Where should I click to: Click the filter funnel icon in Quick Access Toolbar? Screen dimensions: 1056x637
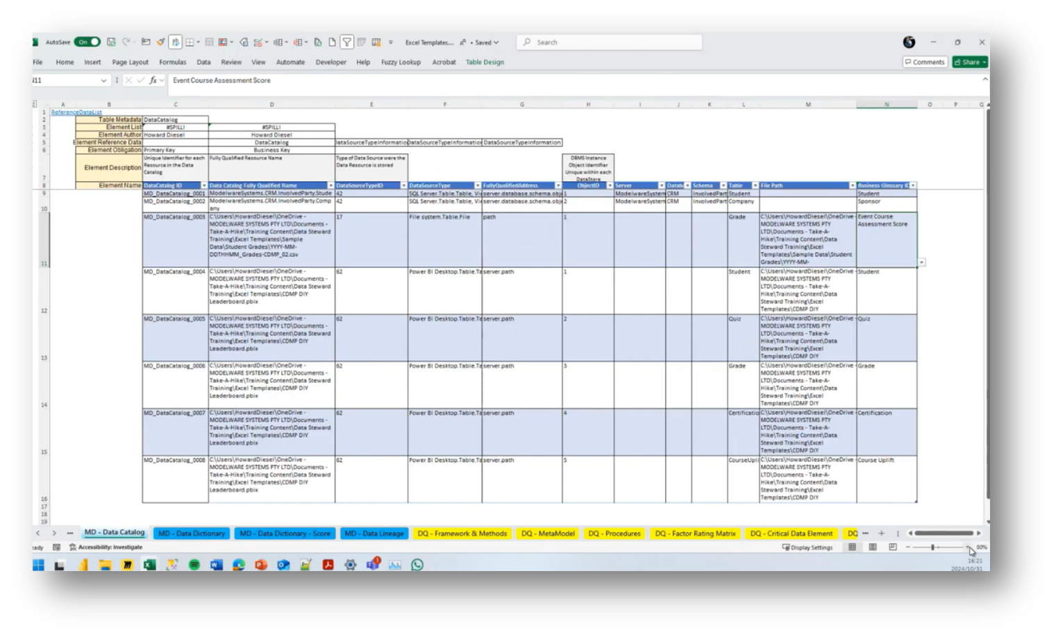346,42
